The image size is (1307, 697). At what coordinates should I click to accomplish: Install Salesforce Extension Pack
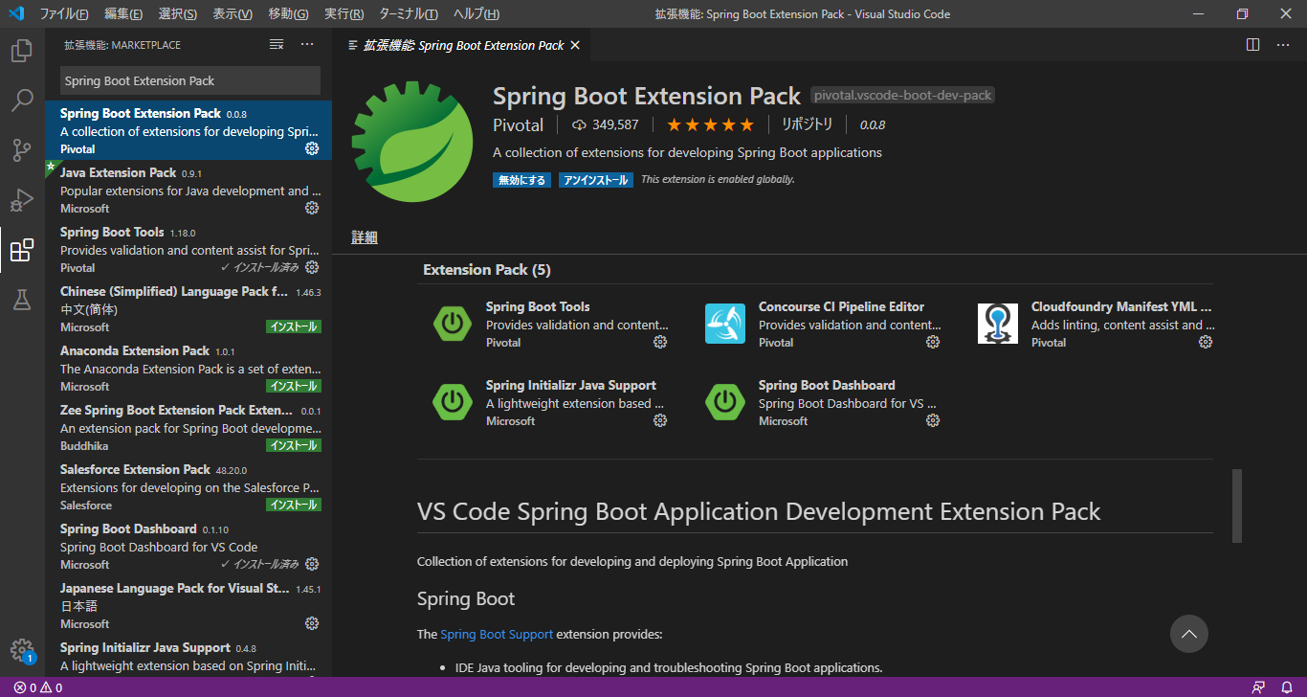point(294,505)
